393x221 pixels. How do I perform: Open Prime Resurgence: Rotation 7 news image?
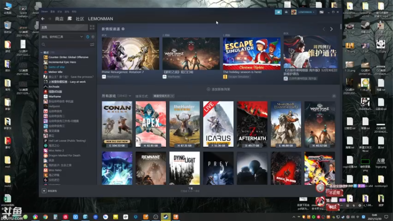click(x=130, y=54)
